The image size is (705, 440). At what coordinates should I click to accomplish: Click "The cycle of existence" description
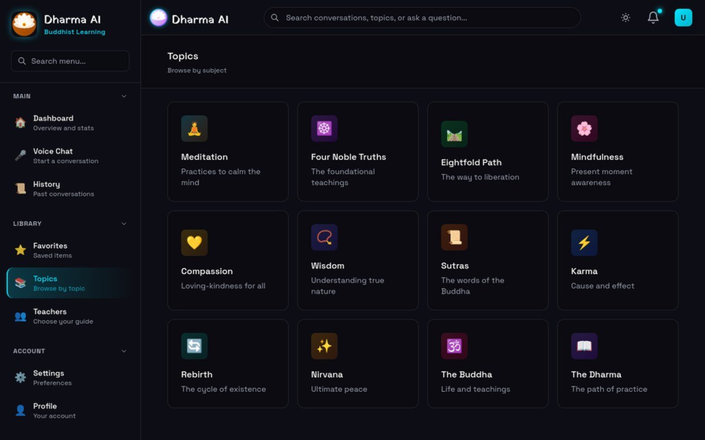click(x=223, y=389)
